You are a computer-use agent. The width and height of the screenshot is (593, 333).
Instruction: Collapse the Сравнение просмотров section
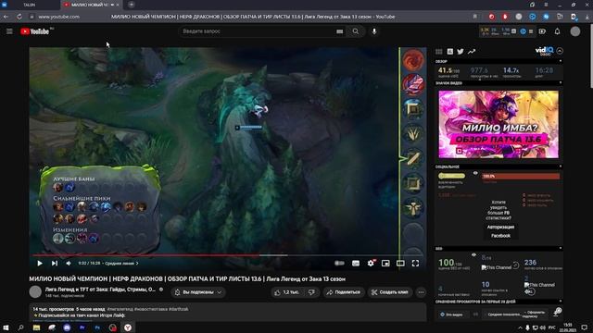click(561, 302)
